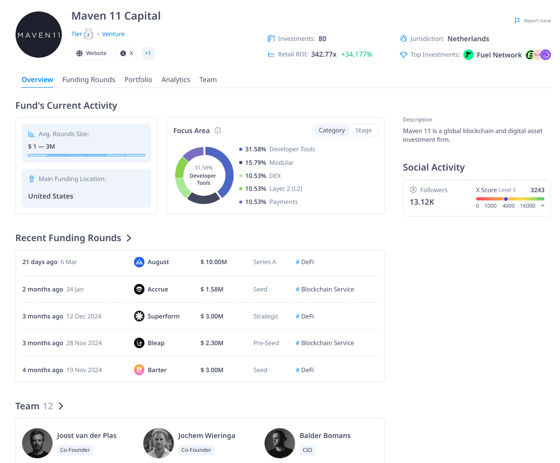Switch Focus Area to Stage view
Image resolution: width=560 pixels, height=463 pixels.
(x=363, y=130)
